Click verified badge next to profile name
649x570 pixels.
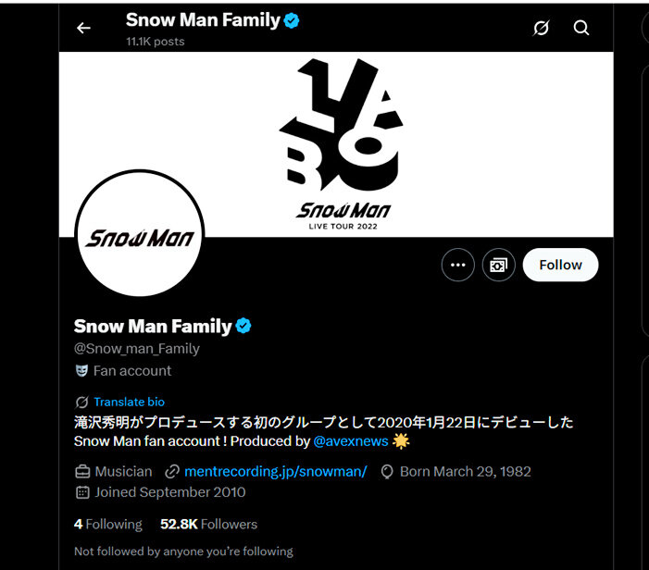(x=243, y=326)
